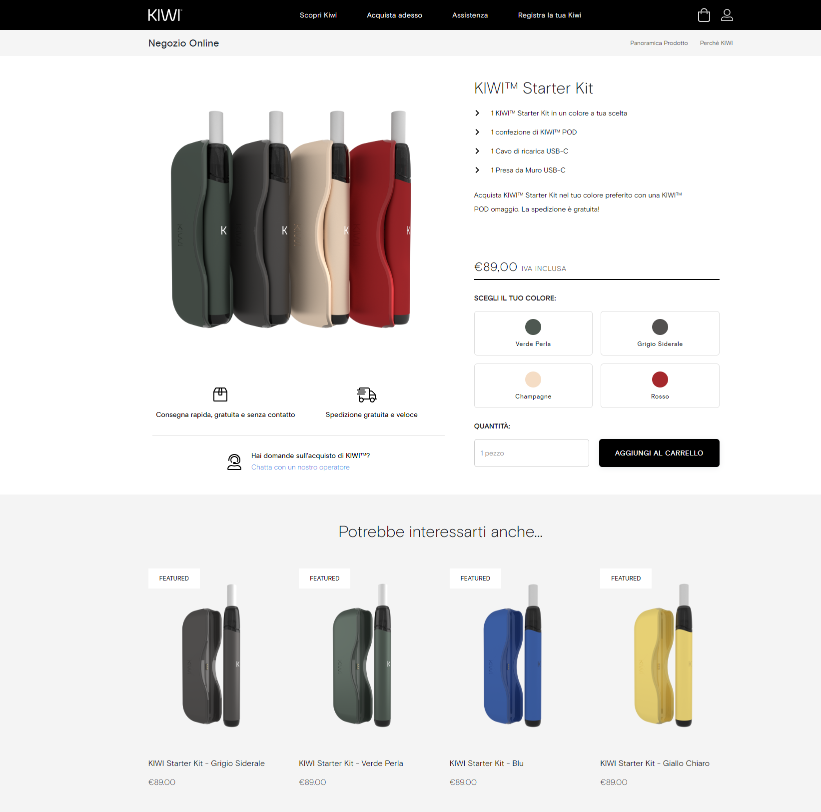Go to Assistenza in the top menu

(470, 15)
